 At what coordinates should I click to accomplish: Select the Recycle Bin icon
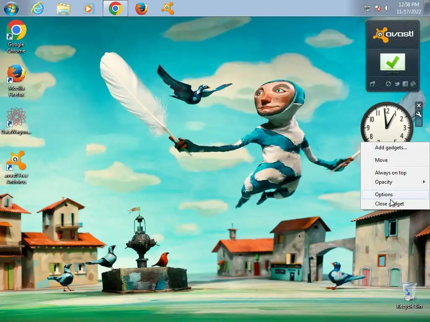coord(409,296)
